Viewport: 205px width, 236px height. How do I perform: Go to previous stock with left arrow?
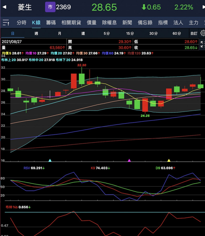(4, 7)
